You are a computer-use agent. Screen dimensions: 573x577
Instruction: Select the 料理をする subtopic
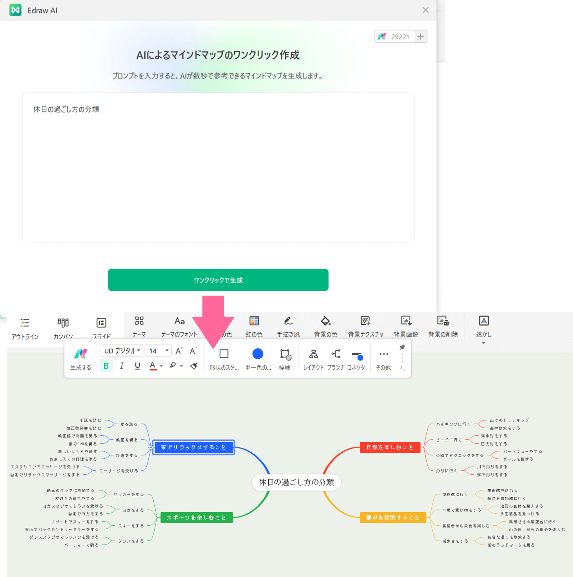point(127,455)
